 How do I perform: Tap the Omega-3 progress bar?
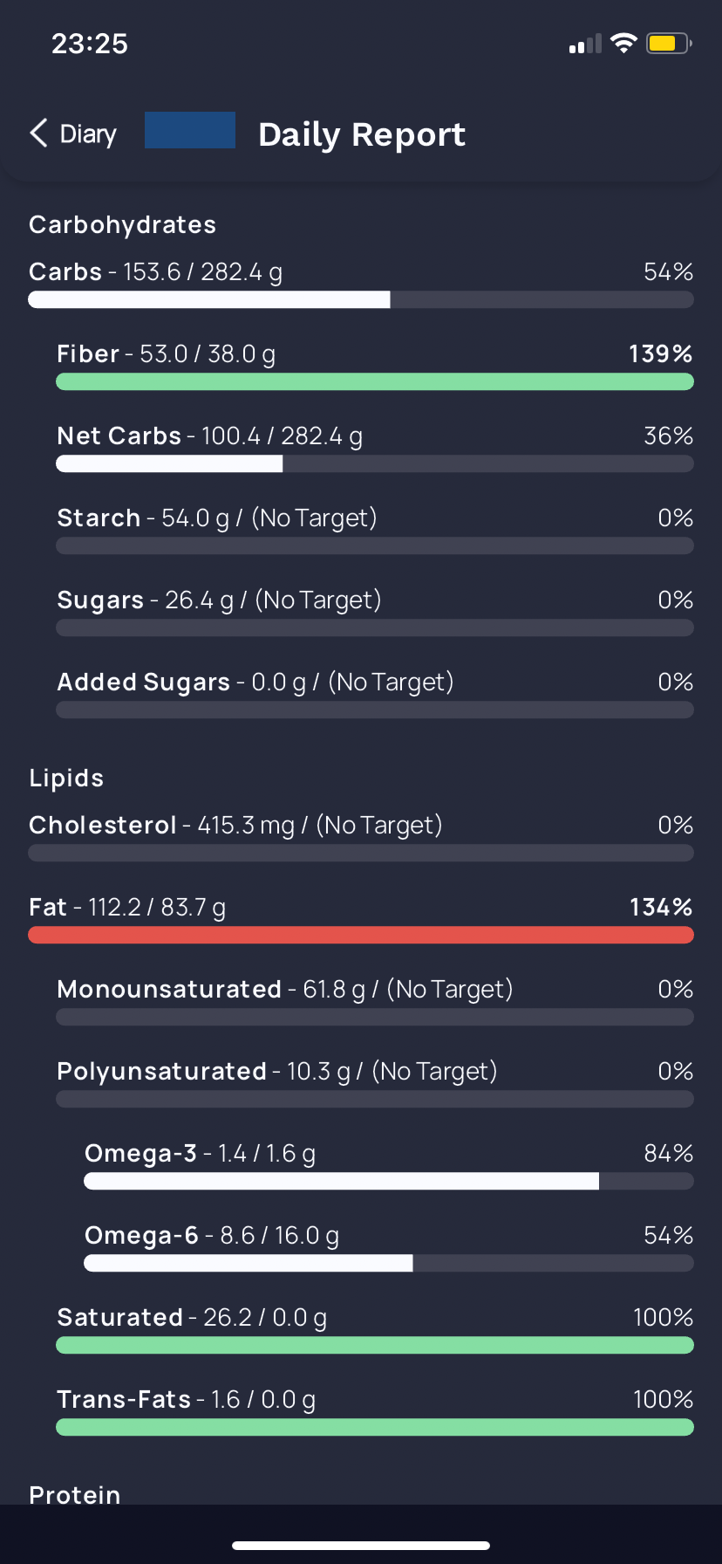pyautogui.click(x=389, y=1181)
